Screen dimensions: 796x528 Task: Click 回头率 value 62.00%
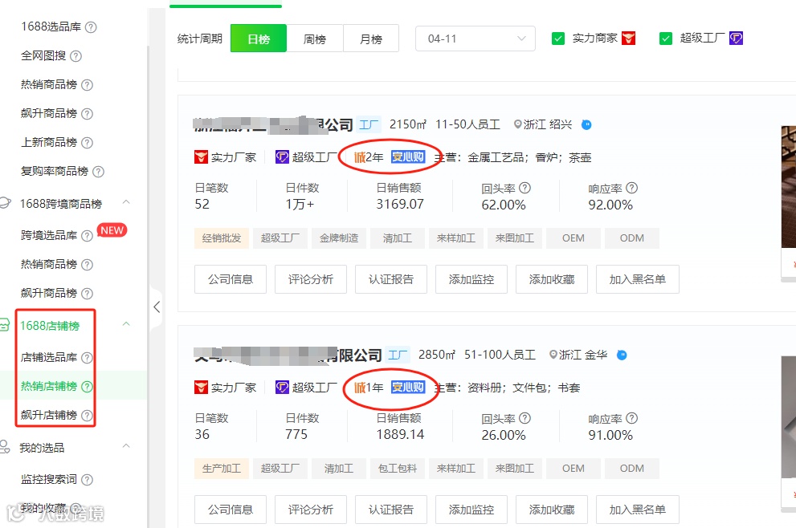[504, 205]
